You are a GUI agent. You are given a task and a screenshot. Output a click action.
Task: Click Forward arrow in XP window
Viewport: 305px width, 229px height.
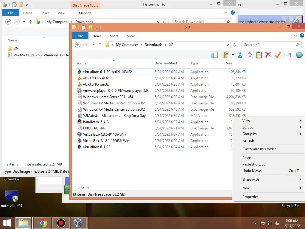[86, 45]
